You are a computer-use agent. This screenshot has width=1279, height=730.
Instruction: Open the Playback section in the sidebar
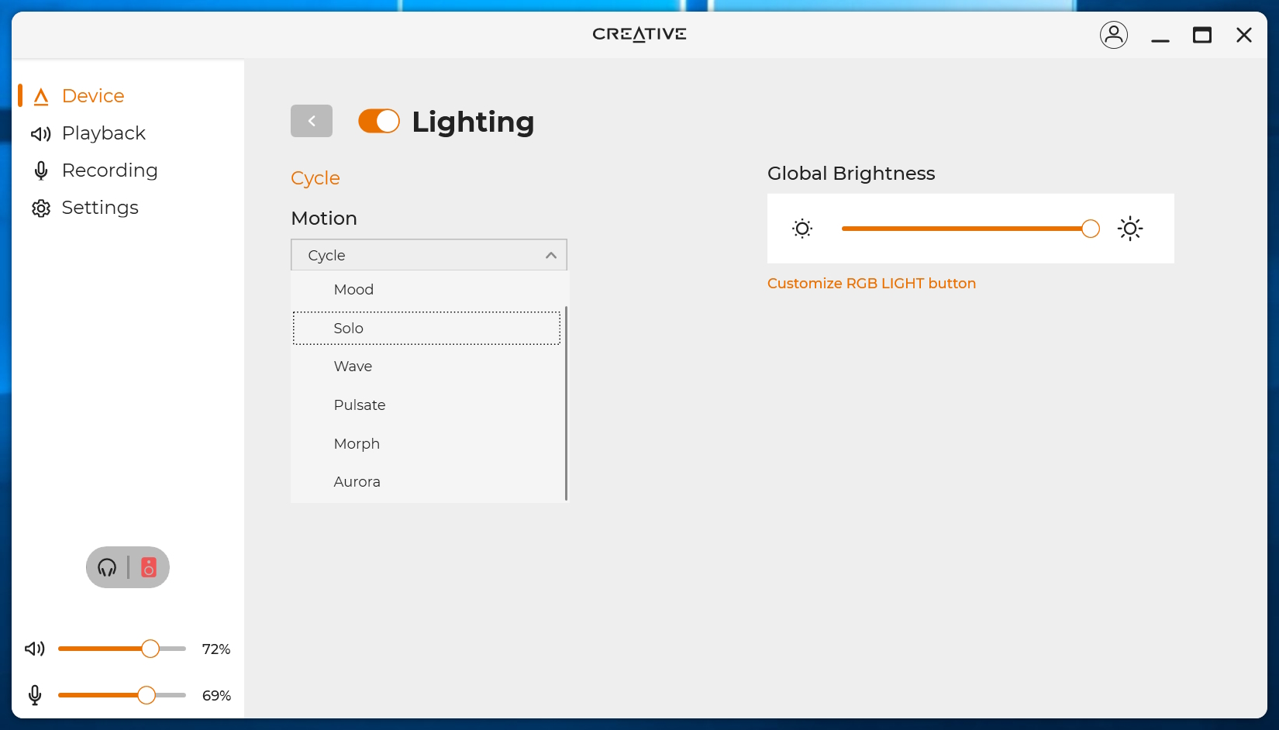103,133
